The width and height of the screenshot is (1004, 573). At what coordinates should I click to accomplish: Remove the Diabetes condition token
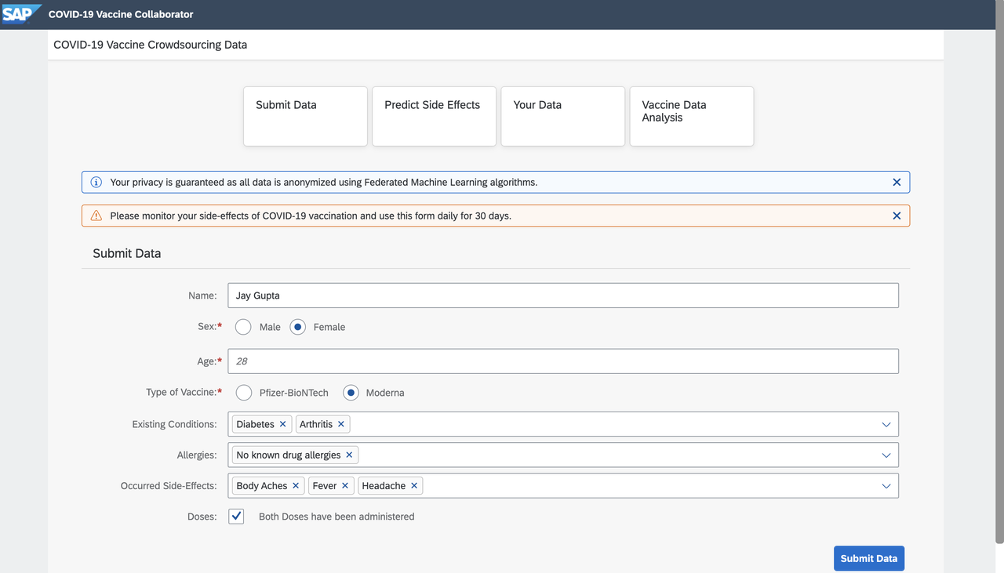(x=282, y=423)
